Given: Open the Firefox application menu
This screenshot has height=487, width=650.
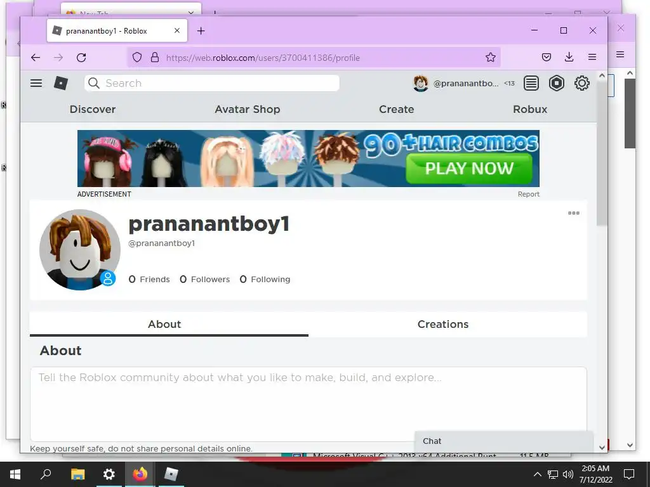Looking at the screenshot, I should pyautogui.click(x=592, y=58).
